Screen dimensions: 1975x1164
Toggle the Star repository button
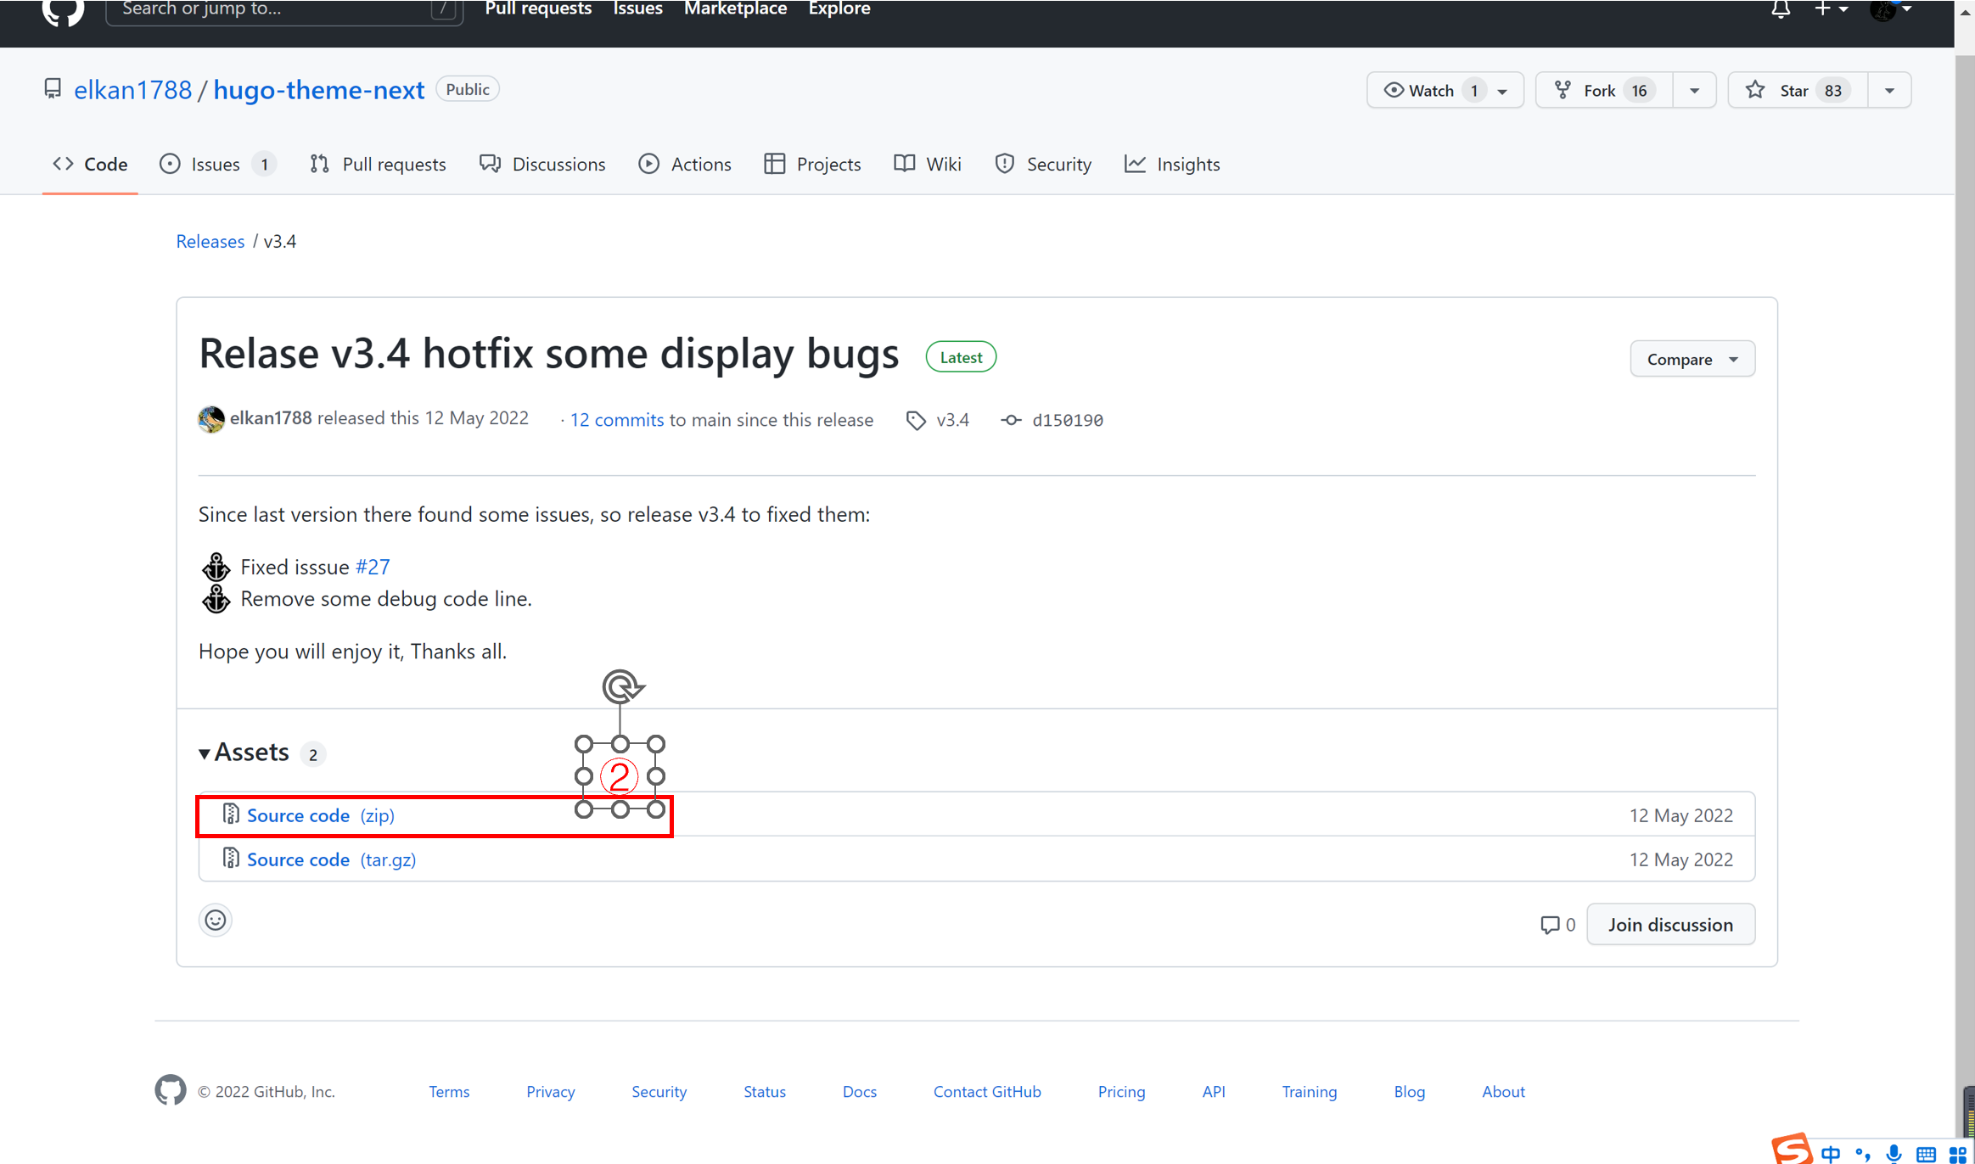[1796, 89]
